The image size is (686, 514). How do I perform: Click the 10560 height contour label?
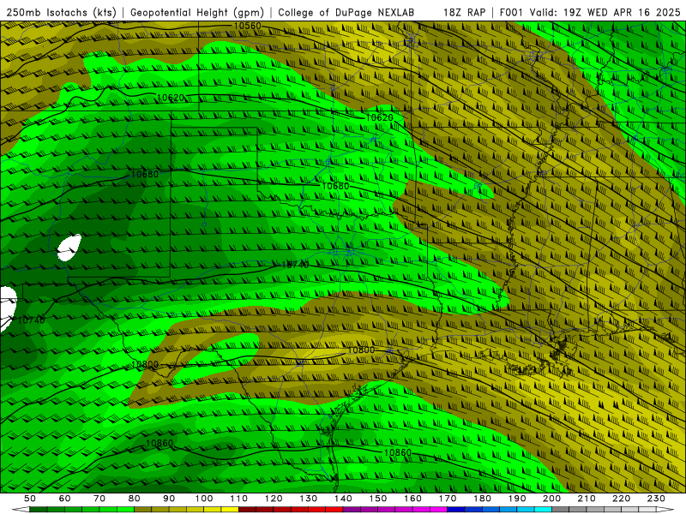pos(247,26)
